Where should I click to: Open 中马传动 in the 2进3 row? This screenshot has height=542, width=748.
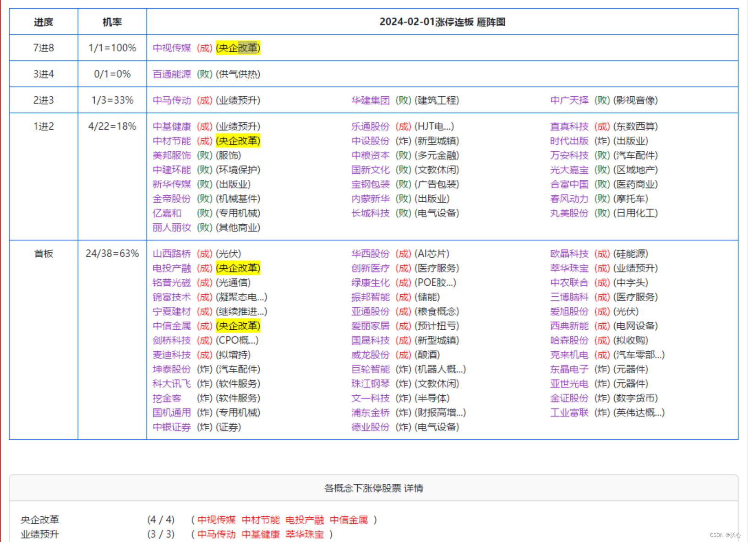(x=172, y=100)
